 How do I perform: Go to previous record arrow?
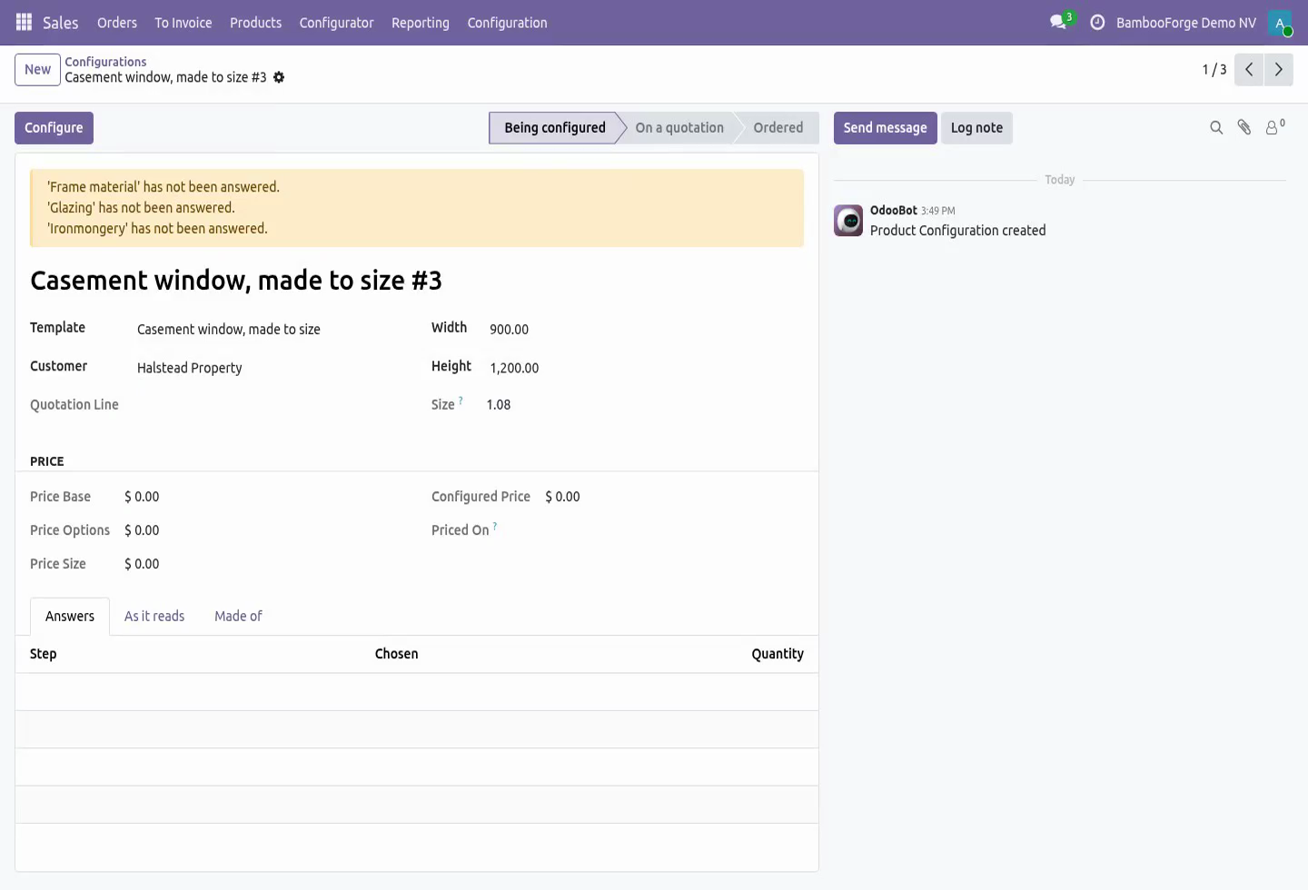point(1249,70)
